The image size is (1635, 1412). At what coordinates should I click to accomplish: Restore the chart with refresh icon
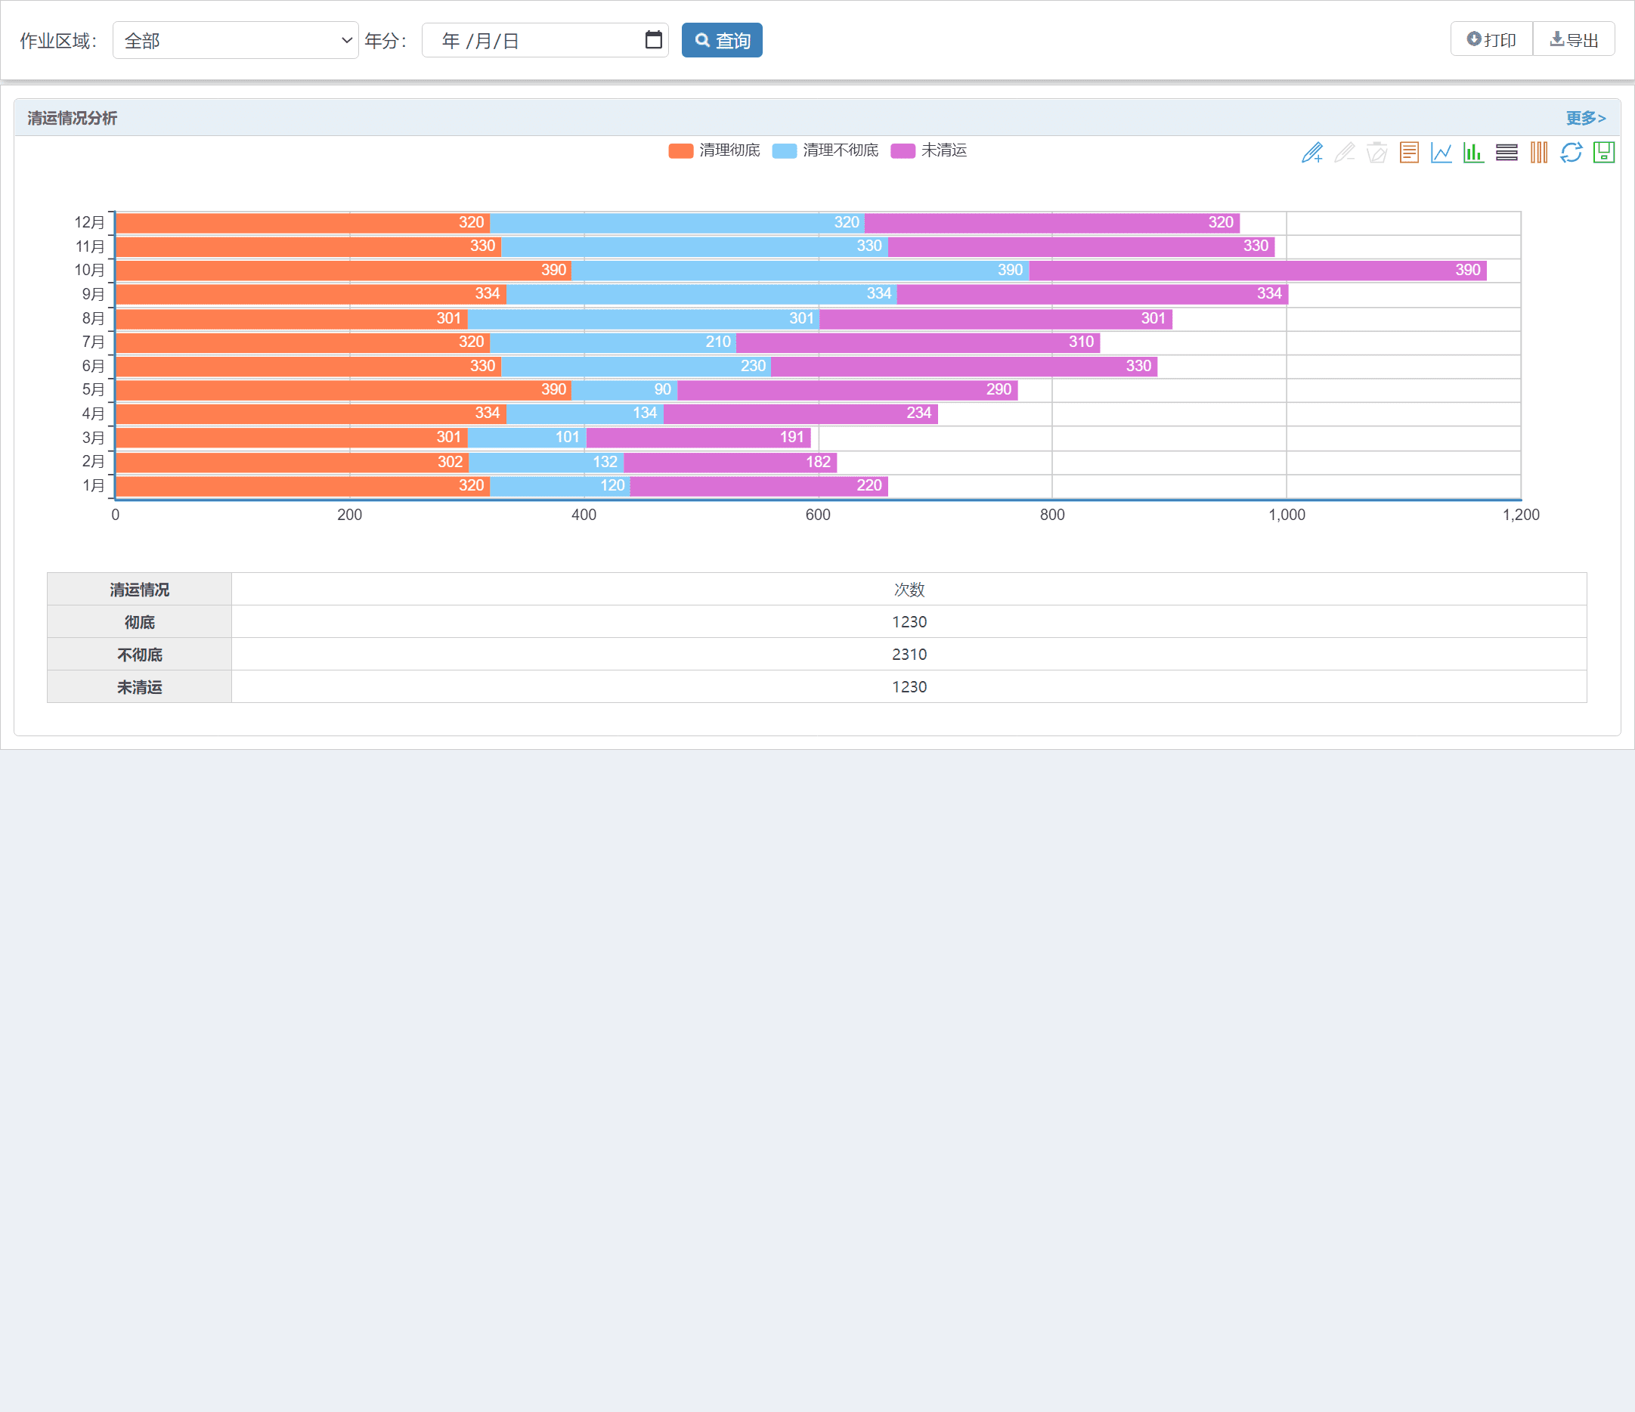[x=1571, y=153]
